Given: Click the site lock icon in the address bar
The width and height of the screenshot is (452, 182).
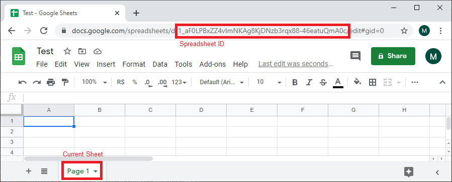Looking at the screenshot, I should [64, 31].
